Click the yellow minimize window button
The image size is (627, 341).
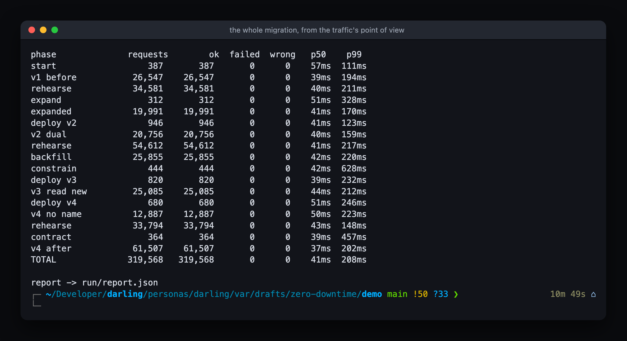point(43,30)
